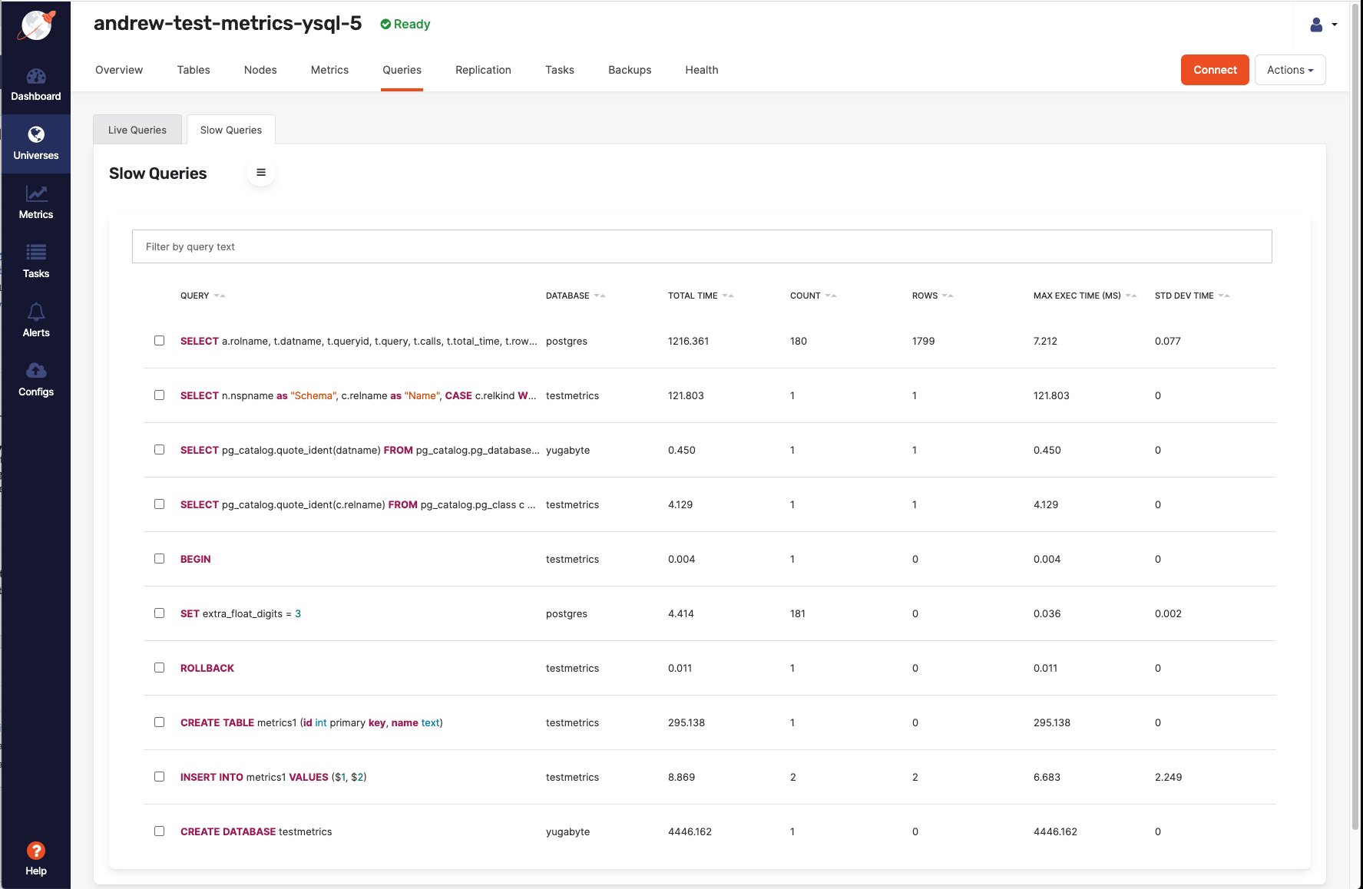1363x889 pixels.
Task: Go to Universes in the sidebar
Action: click(x=36, y=144)
